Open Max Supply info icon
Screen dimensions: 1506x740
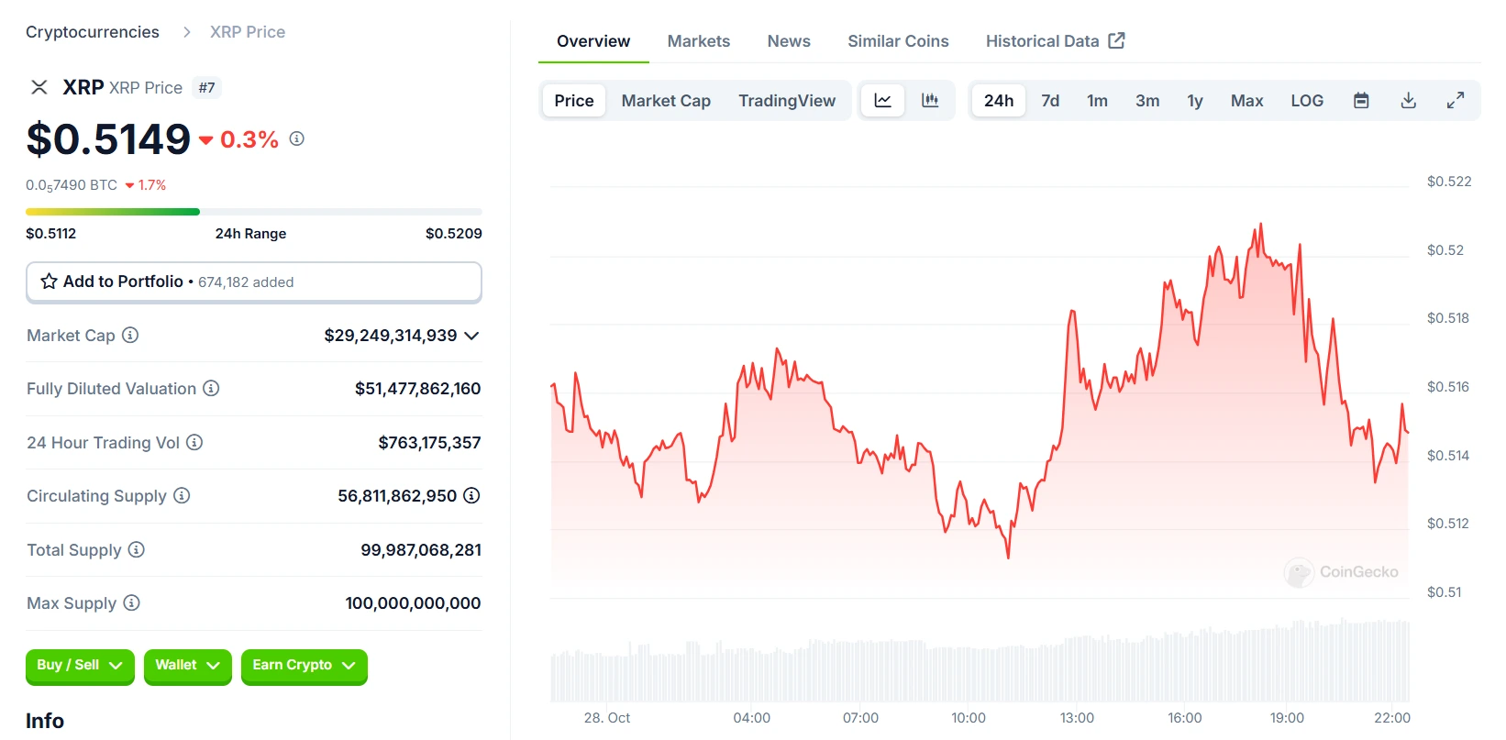(x=131, y=602)
